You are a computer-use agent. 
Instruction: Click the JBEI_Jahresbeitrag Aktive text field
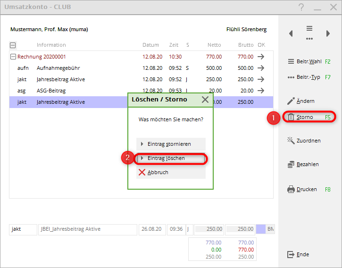pyautogui.click(x=87, y=229)
